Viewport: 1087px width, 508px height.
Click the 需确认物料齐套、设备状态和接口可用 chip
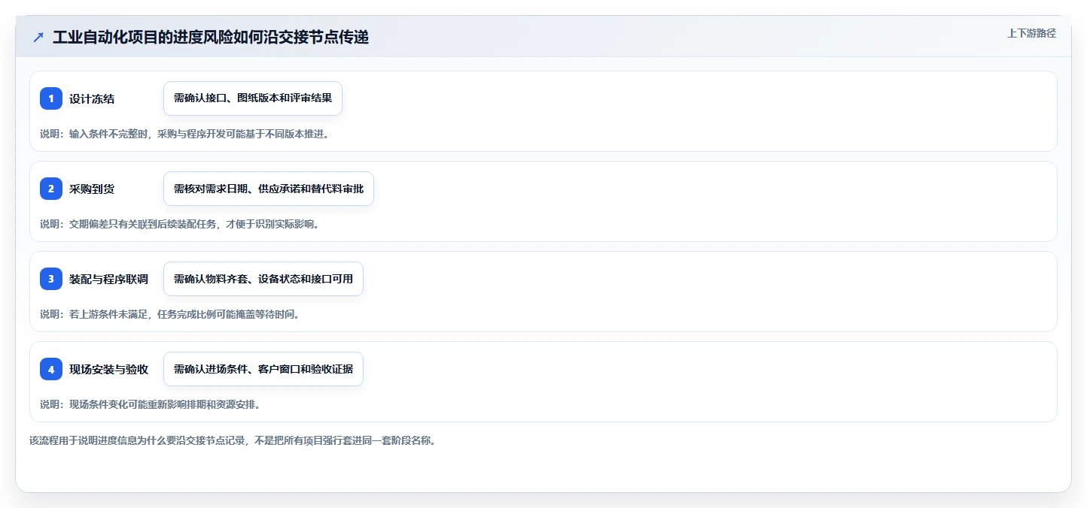pyautogui.click(x=263, y=279)
